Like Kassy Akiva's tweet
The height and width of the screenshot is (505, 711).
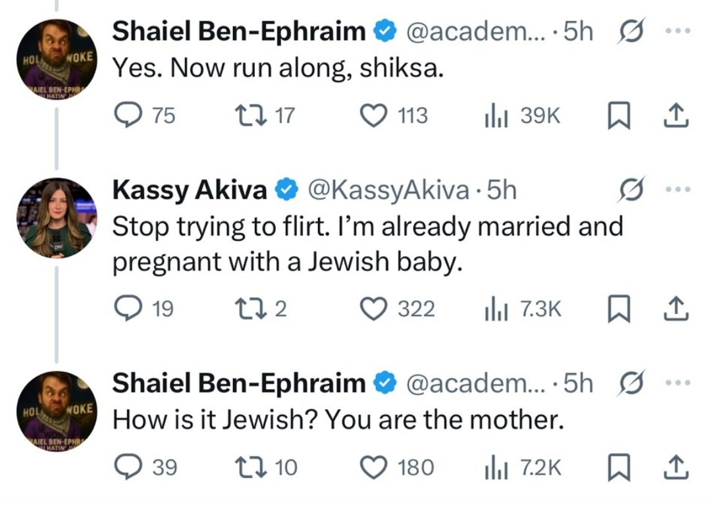(375, 309)
